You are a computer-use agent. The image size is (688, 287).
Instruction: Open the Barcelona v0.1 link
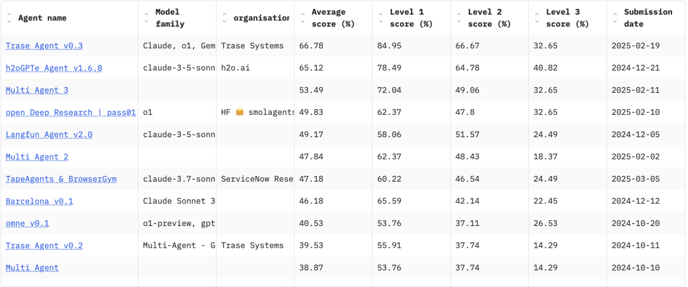point(39,201)
